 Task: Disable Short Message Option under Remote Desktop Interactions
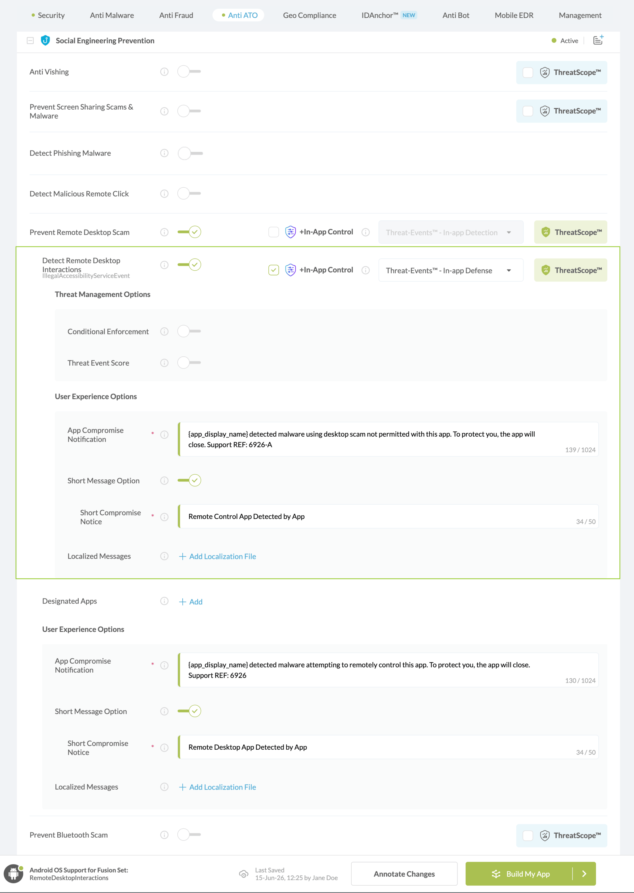click(x=189, y=480)
